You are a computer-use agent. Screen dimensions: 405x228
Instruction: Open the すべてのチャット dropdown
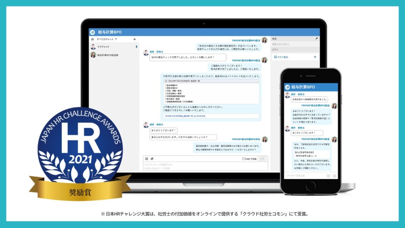point(107,39)
